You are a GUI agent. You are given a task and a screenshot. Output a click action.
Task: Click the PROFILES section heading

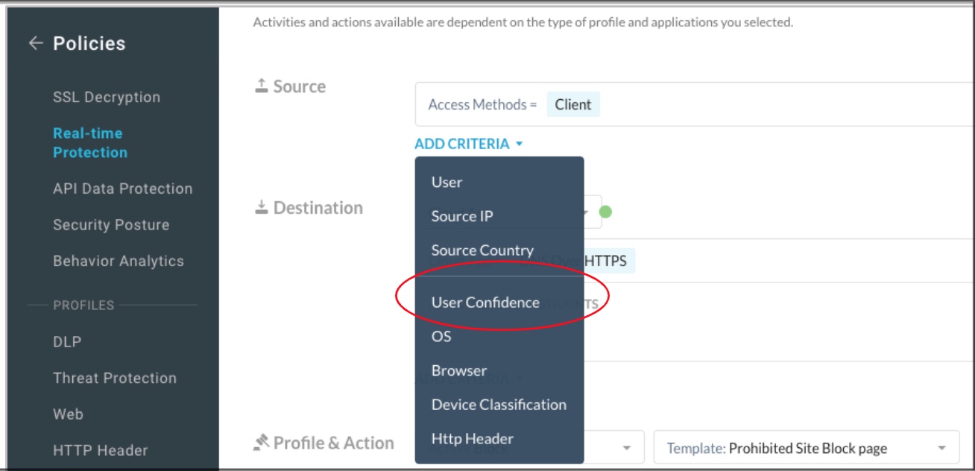pyautogui.click(x=83, y=305)
